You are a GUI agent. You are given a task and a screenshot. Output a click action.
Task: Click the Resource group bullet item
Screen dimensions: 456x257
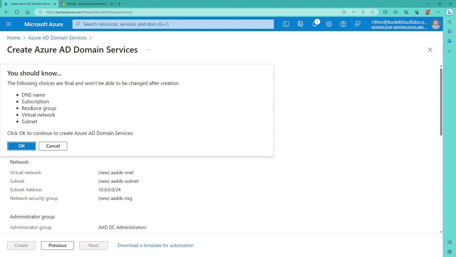click(x=39, y=108)
